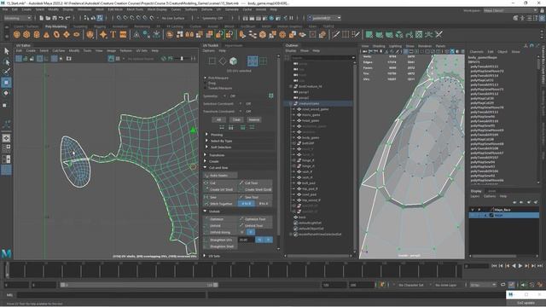This screenshot has height=307, width=546.
Task: Toggle P column of Maya_Base layer
Action: 479,210
